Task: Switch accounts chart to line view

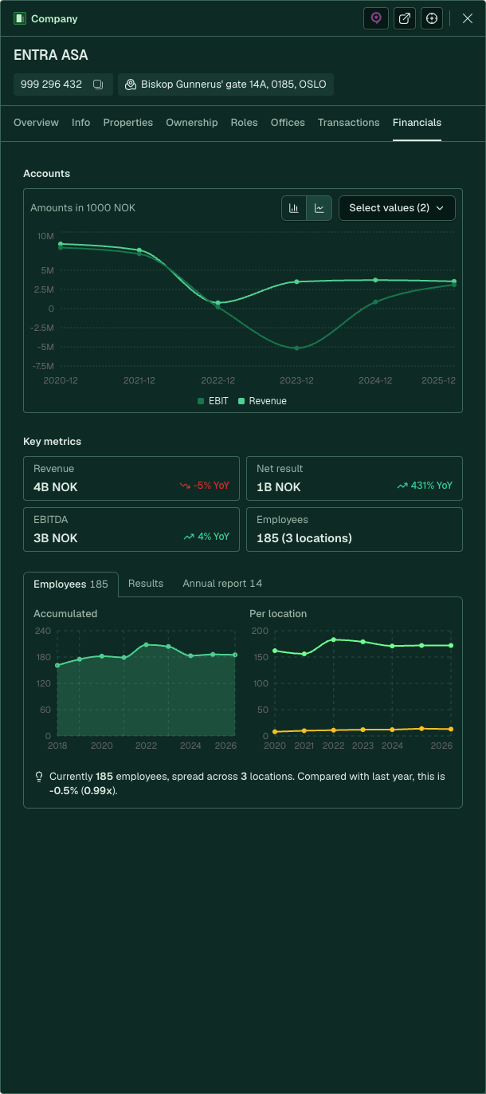Action: pyautogui.click(x=319, y=208)
